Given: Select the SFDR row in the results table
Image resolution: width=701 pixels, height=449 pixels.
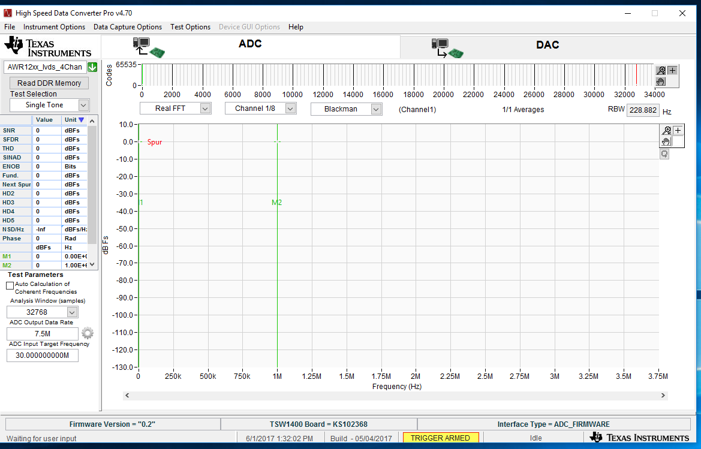Looking at the screenshot, I should click(x=44, y=140).
